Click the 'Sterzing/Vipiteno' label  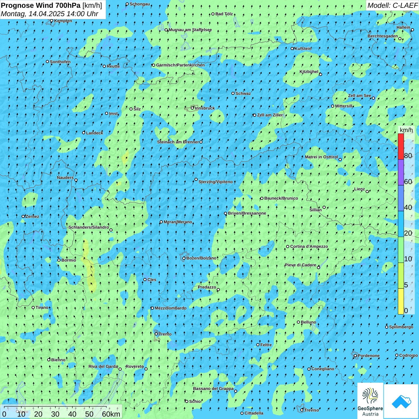215,182
